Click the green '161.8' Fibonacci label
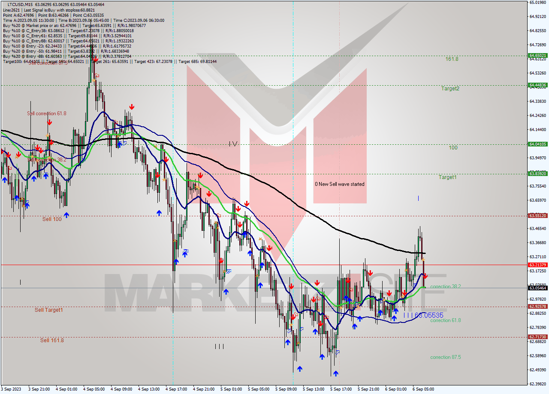The image size is (549, 394). pyautogui.click(x=452, y=59)
